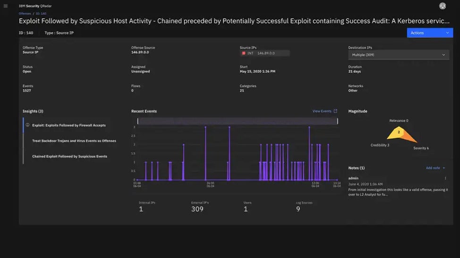460x258 pixels.
Task: Open the Actions dropdown button
Action: [430, 33]
